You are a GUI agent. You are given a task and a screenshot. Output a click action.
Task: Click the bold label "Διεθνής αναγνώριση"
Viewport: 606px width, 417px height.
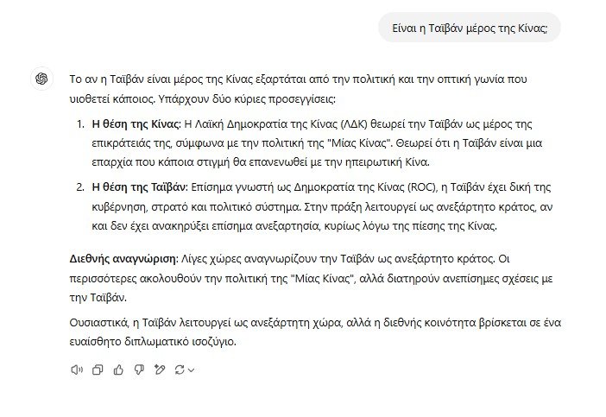click(x=121, y=259)
